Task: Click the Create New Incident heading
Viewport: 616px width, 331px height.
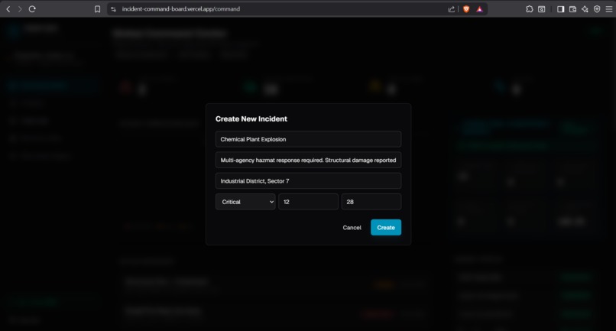Action: click(x=251, y=118)
